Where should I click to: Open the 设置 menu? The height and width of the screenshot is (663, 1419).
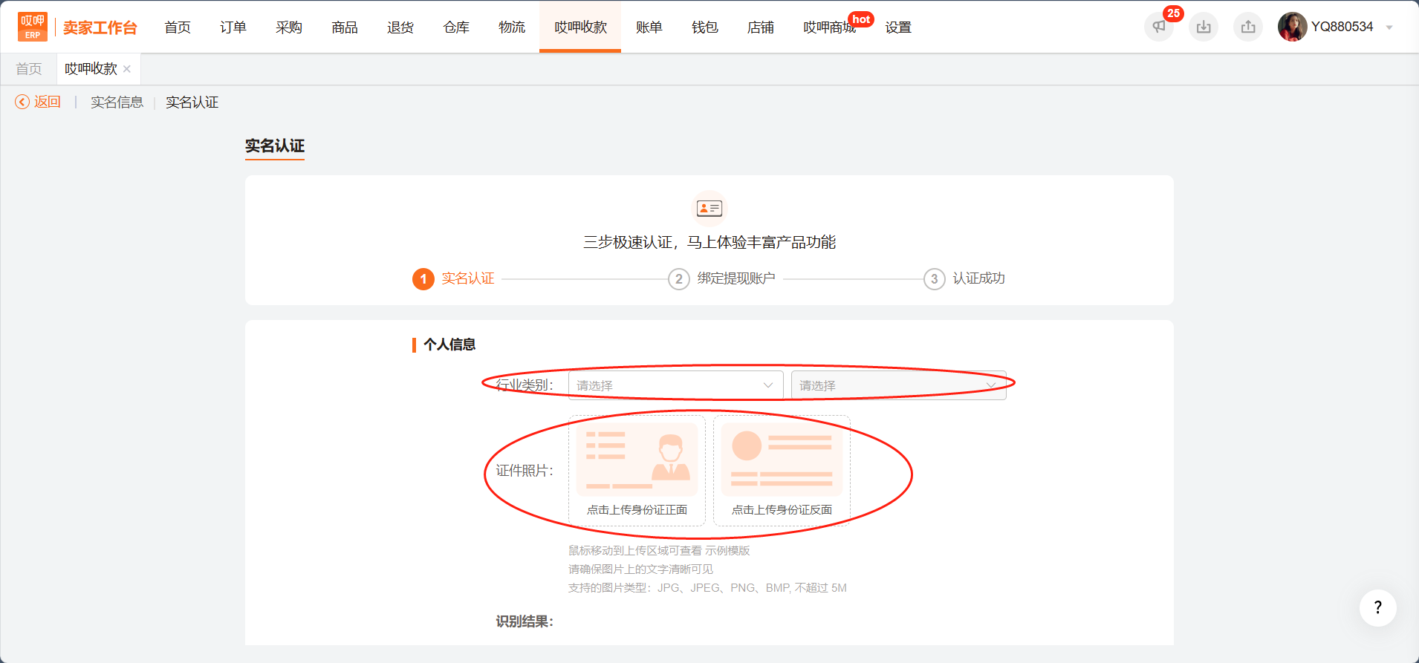tap(898, 27)
